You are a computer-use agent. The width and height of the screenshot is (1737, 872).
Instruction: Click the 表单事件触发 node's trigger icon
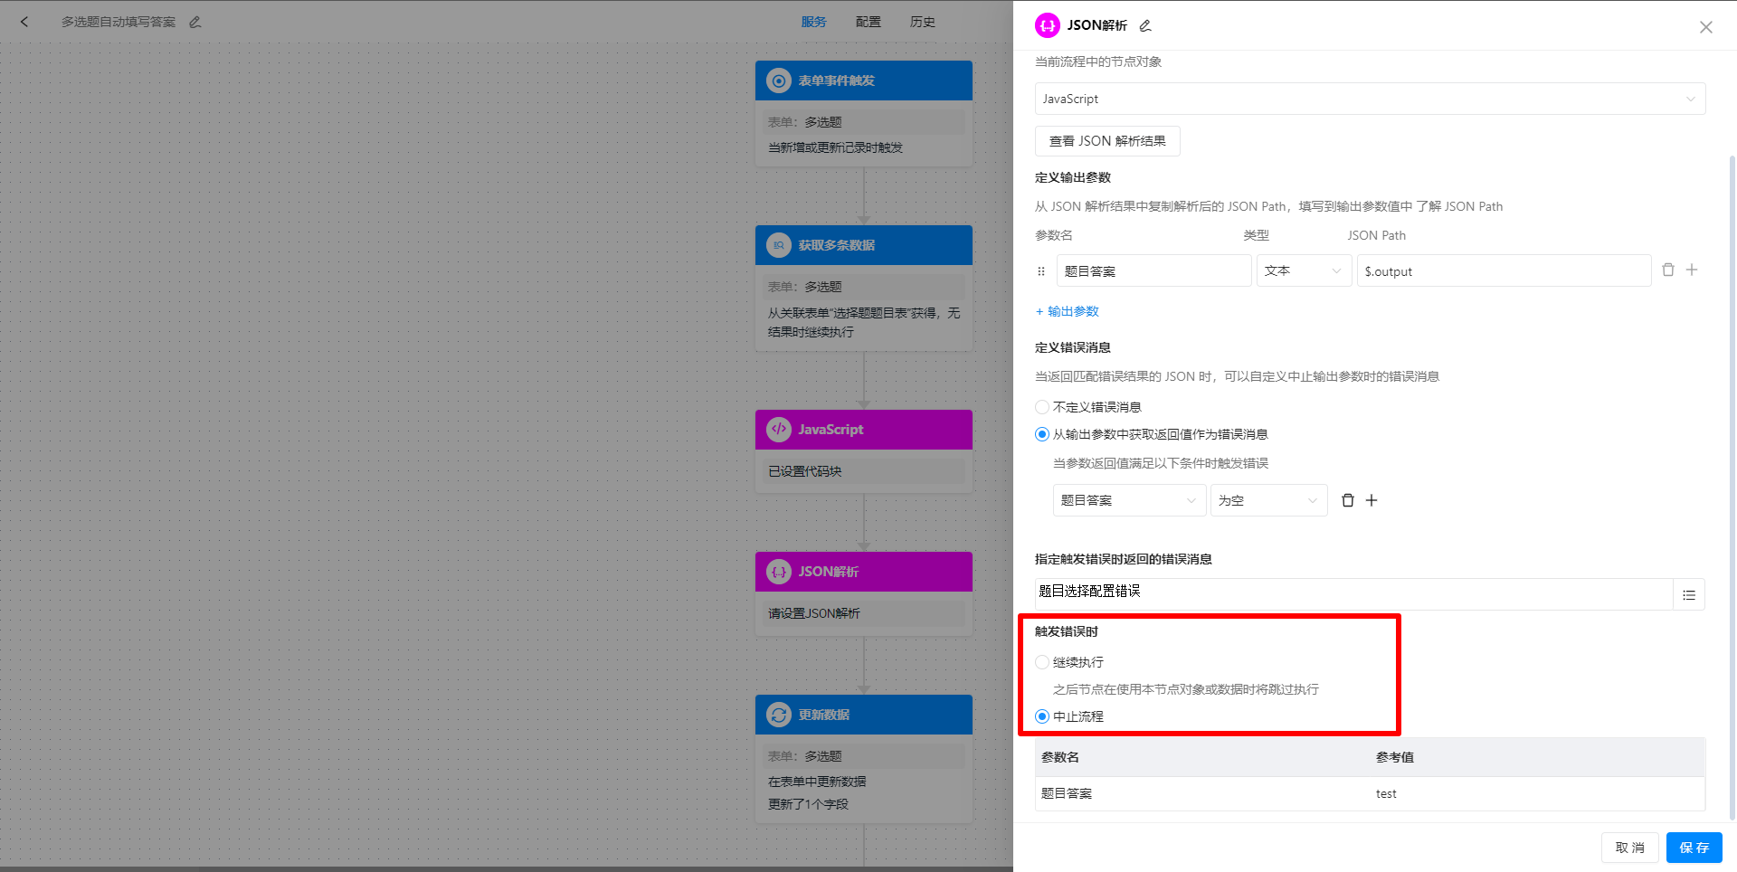[x=779, y=81]
